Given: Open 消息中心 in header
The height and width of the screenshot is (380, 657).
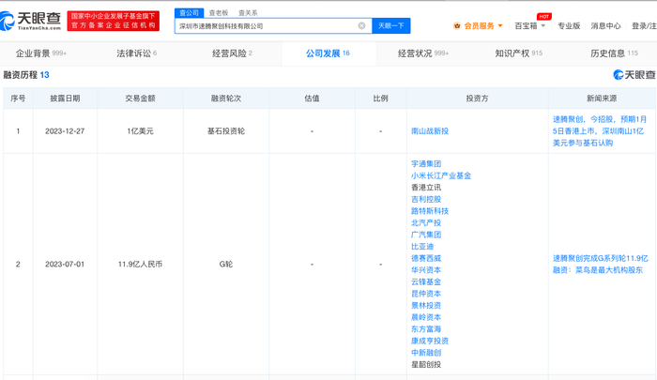Looking at the screenshot, I should pos(605,26).
